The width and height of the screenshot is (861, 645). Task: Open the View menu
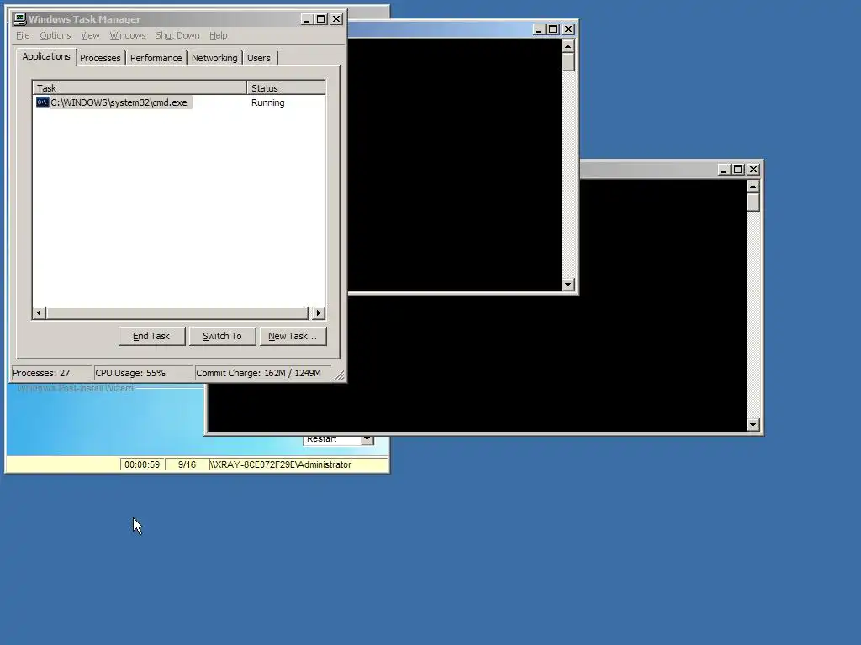pos(90,35)
